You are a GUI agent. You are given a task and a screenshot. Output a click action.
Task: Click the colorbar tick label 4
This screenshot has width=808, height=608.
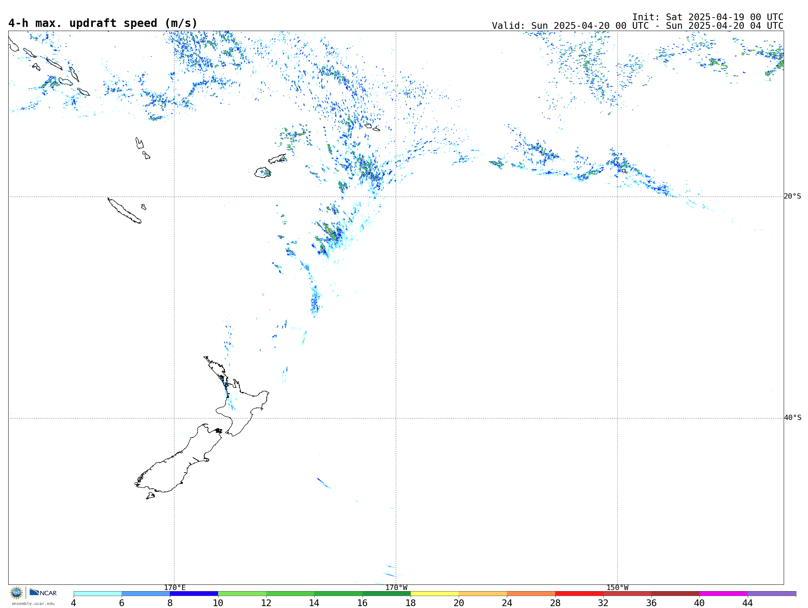click(x=74, y=603)
